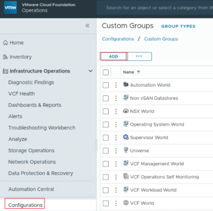The width and height of the screenshot is (213, 211).
Task: Click the object search field
Action: click(x=155, y=7)
